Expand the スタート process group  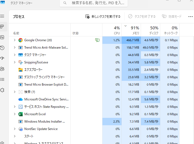(15, 136)
